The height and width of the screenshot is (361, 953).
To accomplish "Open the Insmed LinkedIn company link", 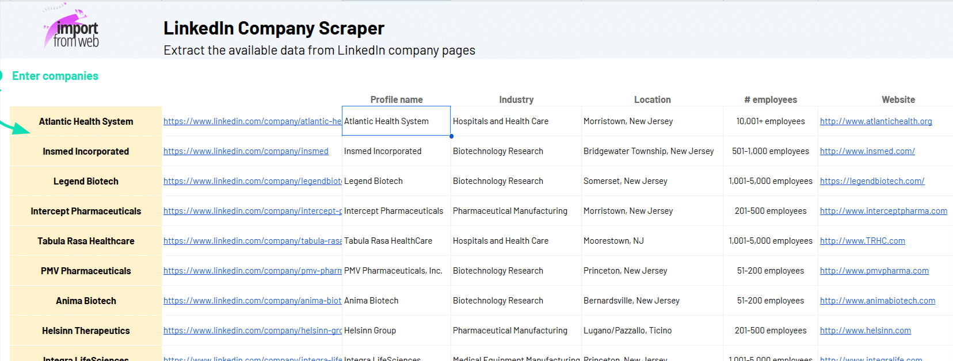I will [246, 151].
